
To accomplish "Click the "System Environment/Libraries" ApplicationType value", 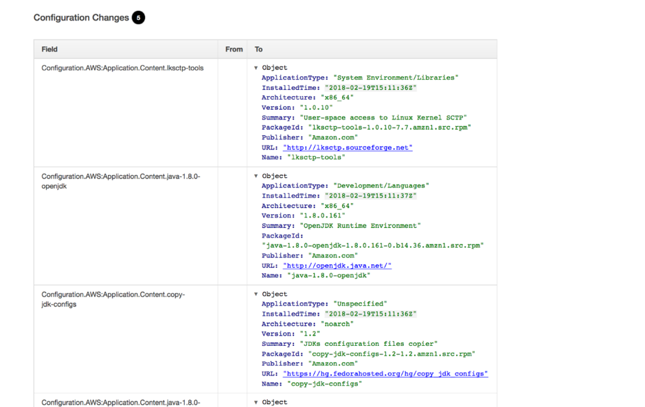I will 396,78.
